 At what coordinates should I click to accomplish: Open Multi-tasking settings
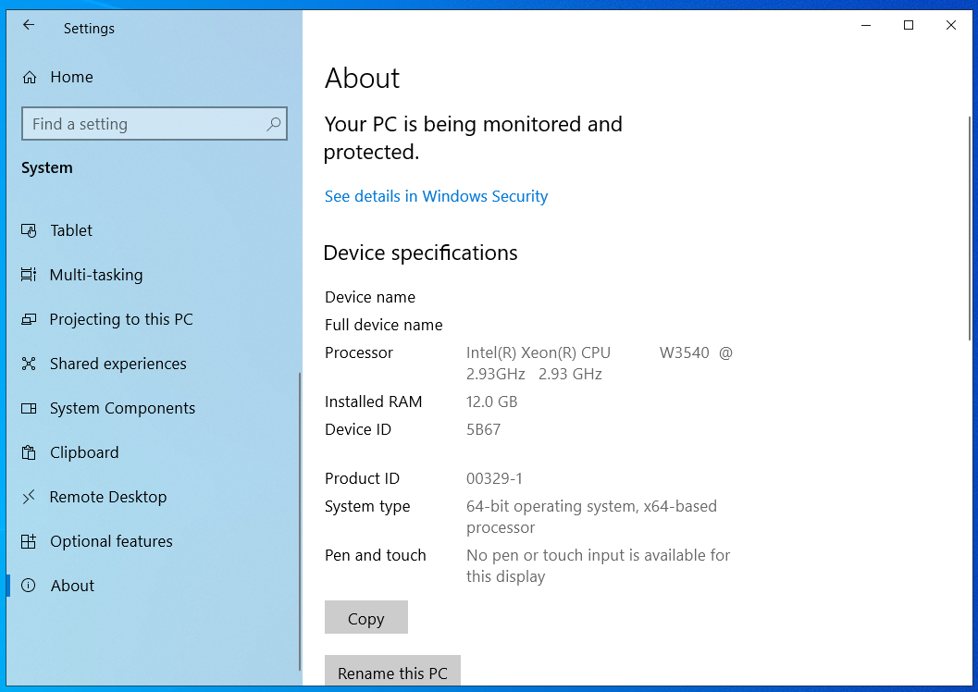point(154,275)
